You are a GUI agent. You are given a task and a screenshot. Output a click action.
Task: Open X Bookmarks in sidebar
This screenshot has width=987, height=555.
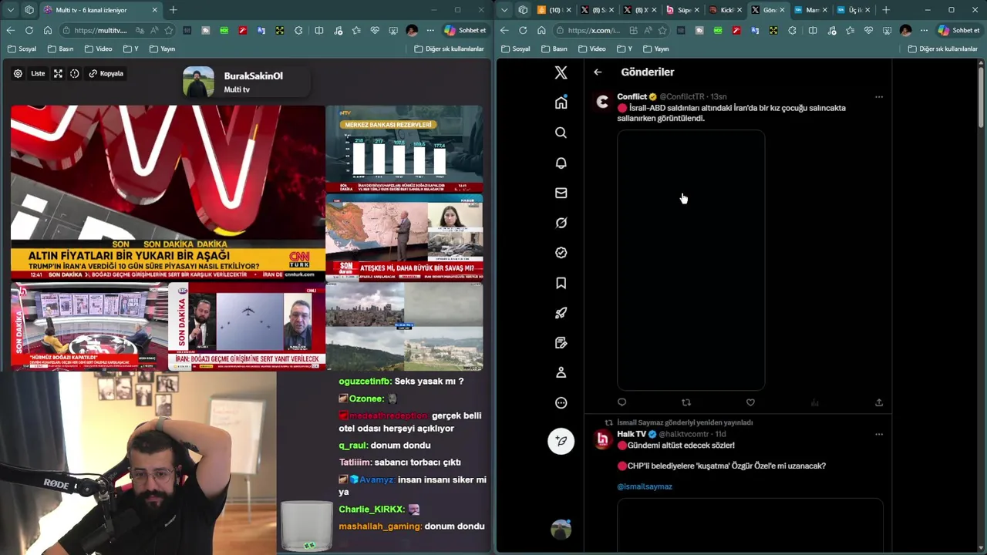561,283
